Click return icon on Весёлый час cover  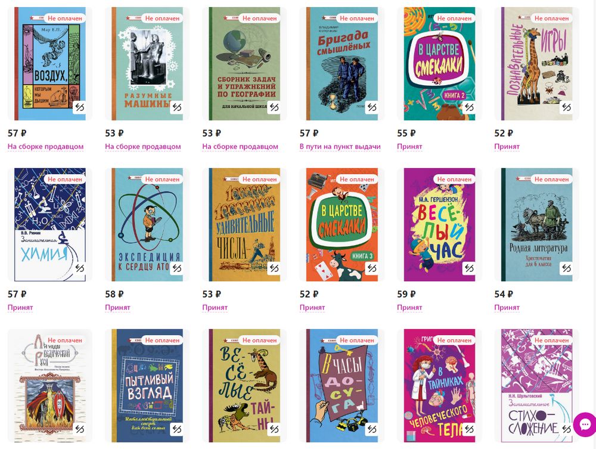pyautogui.click(x=469, y=268)
